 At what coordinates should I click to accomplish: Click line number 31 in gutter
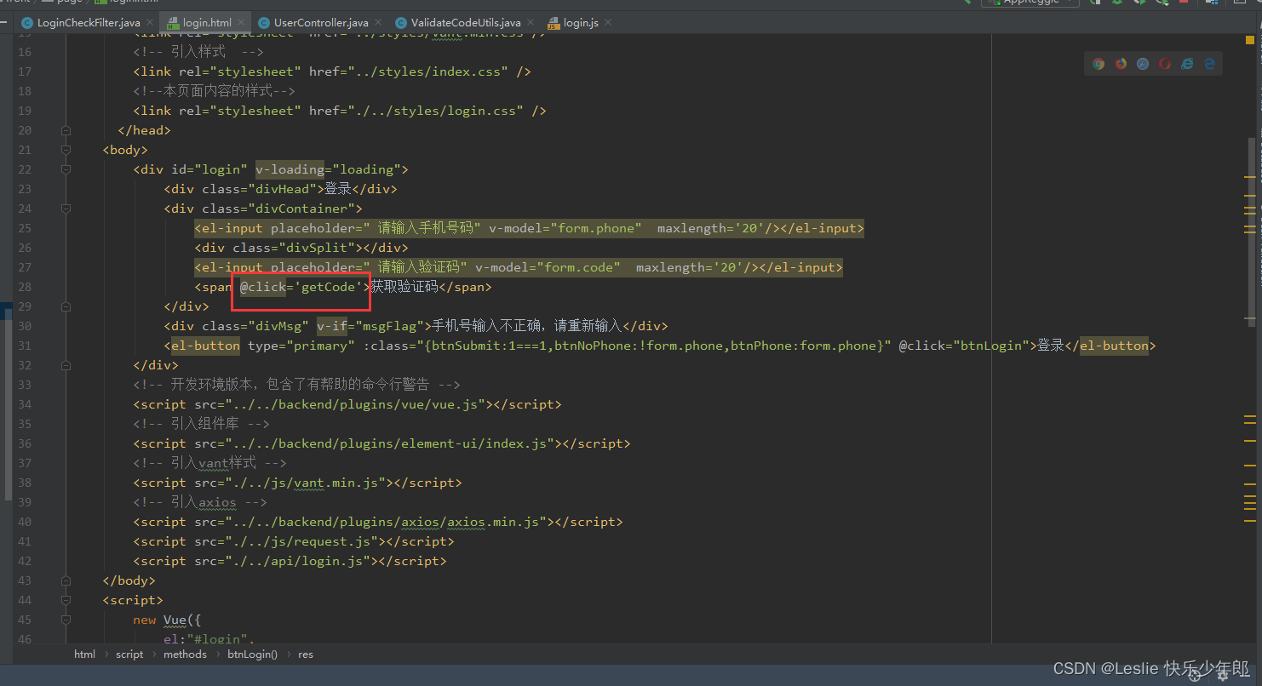click(24, 346)
